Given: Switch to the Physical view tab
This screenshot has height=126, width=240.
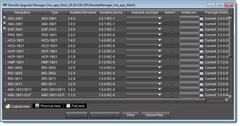Looking at the screenshot, I should click(x=48, y=106).
